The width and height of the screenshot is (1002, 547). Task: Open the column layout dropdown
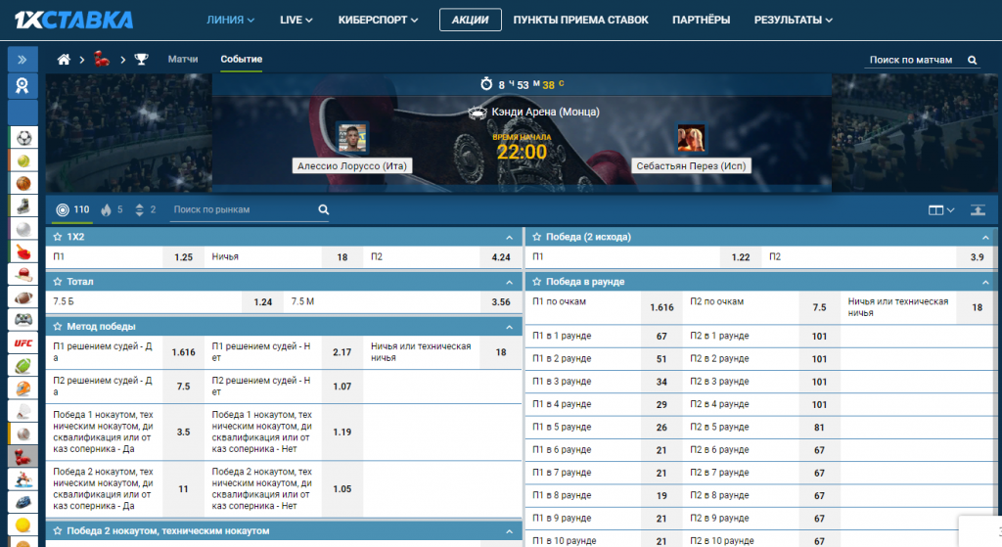pyautogui.click(x=940, y=209)
